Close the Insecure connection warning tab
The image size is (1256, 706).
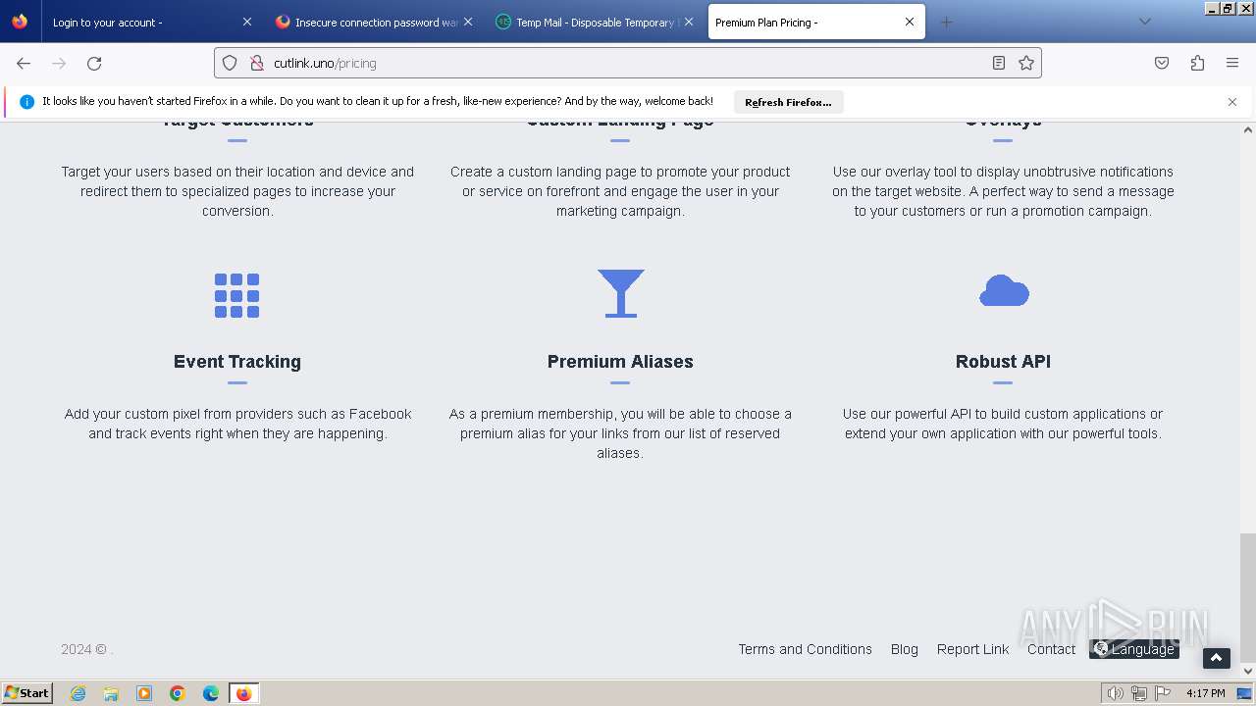click(468, 22)
